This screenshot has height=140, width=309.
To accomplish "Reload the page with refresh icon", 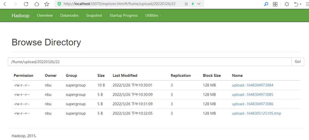I will click(26, 4).
